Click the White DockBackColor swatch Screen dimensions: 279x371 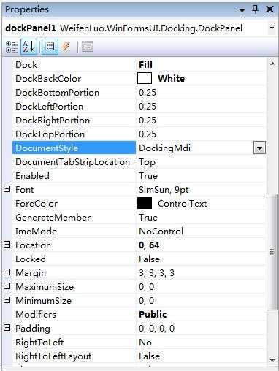pyautogui.click(x=145, y=78)
